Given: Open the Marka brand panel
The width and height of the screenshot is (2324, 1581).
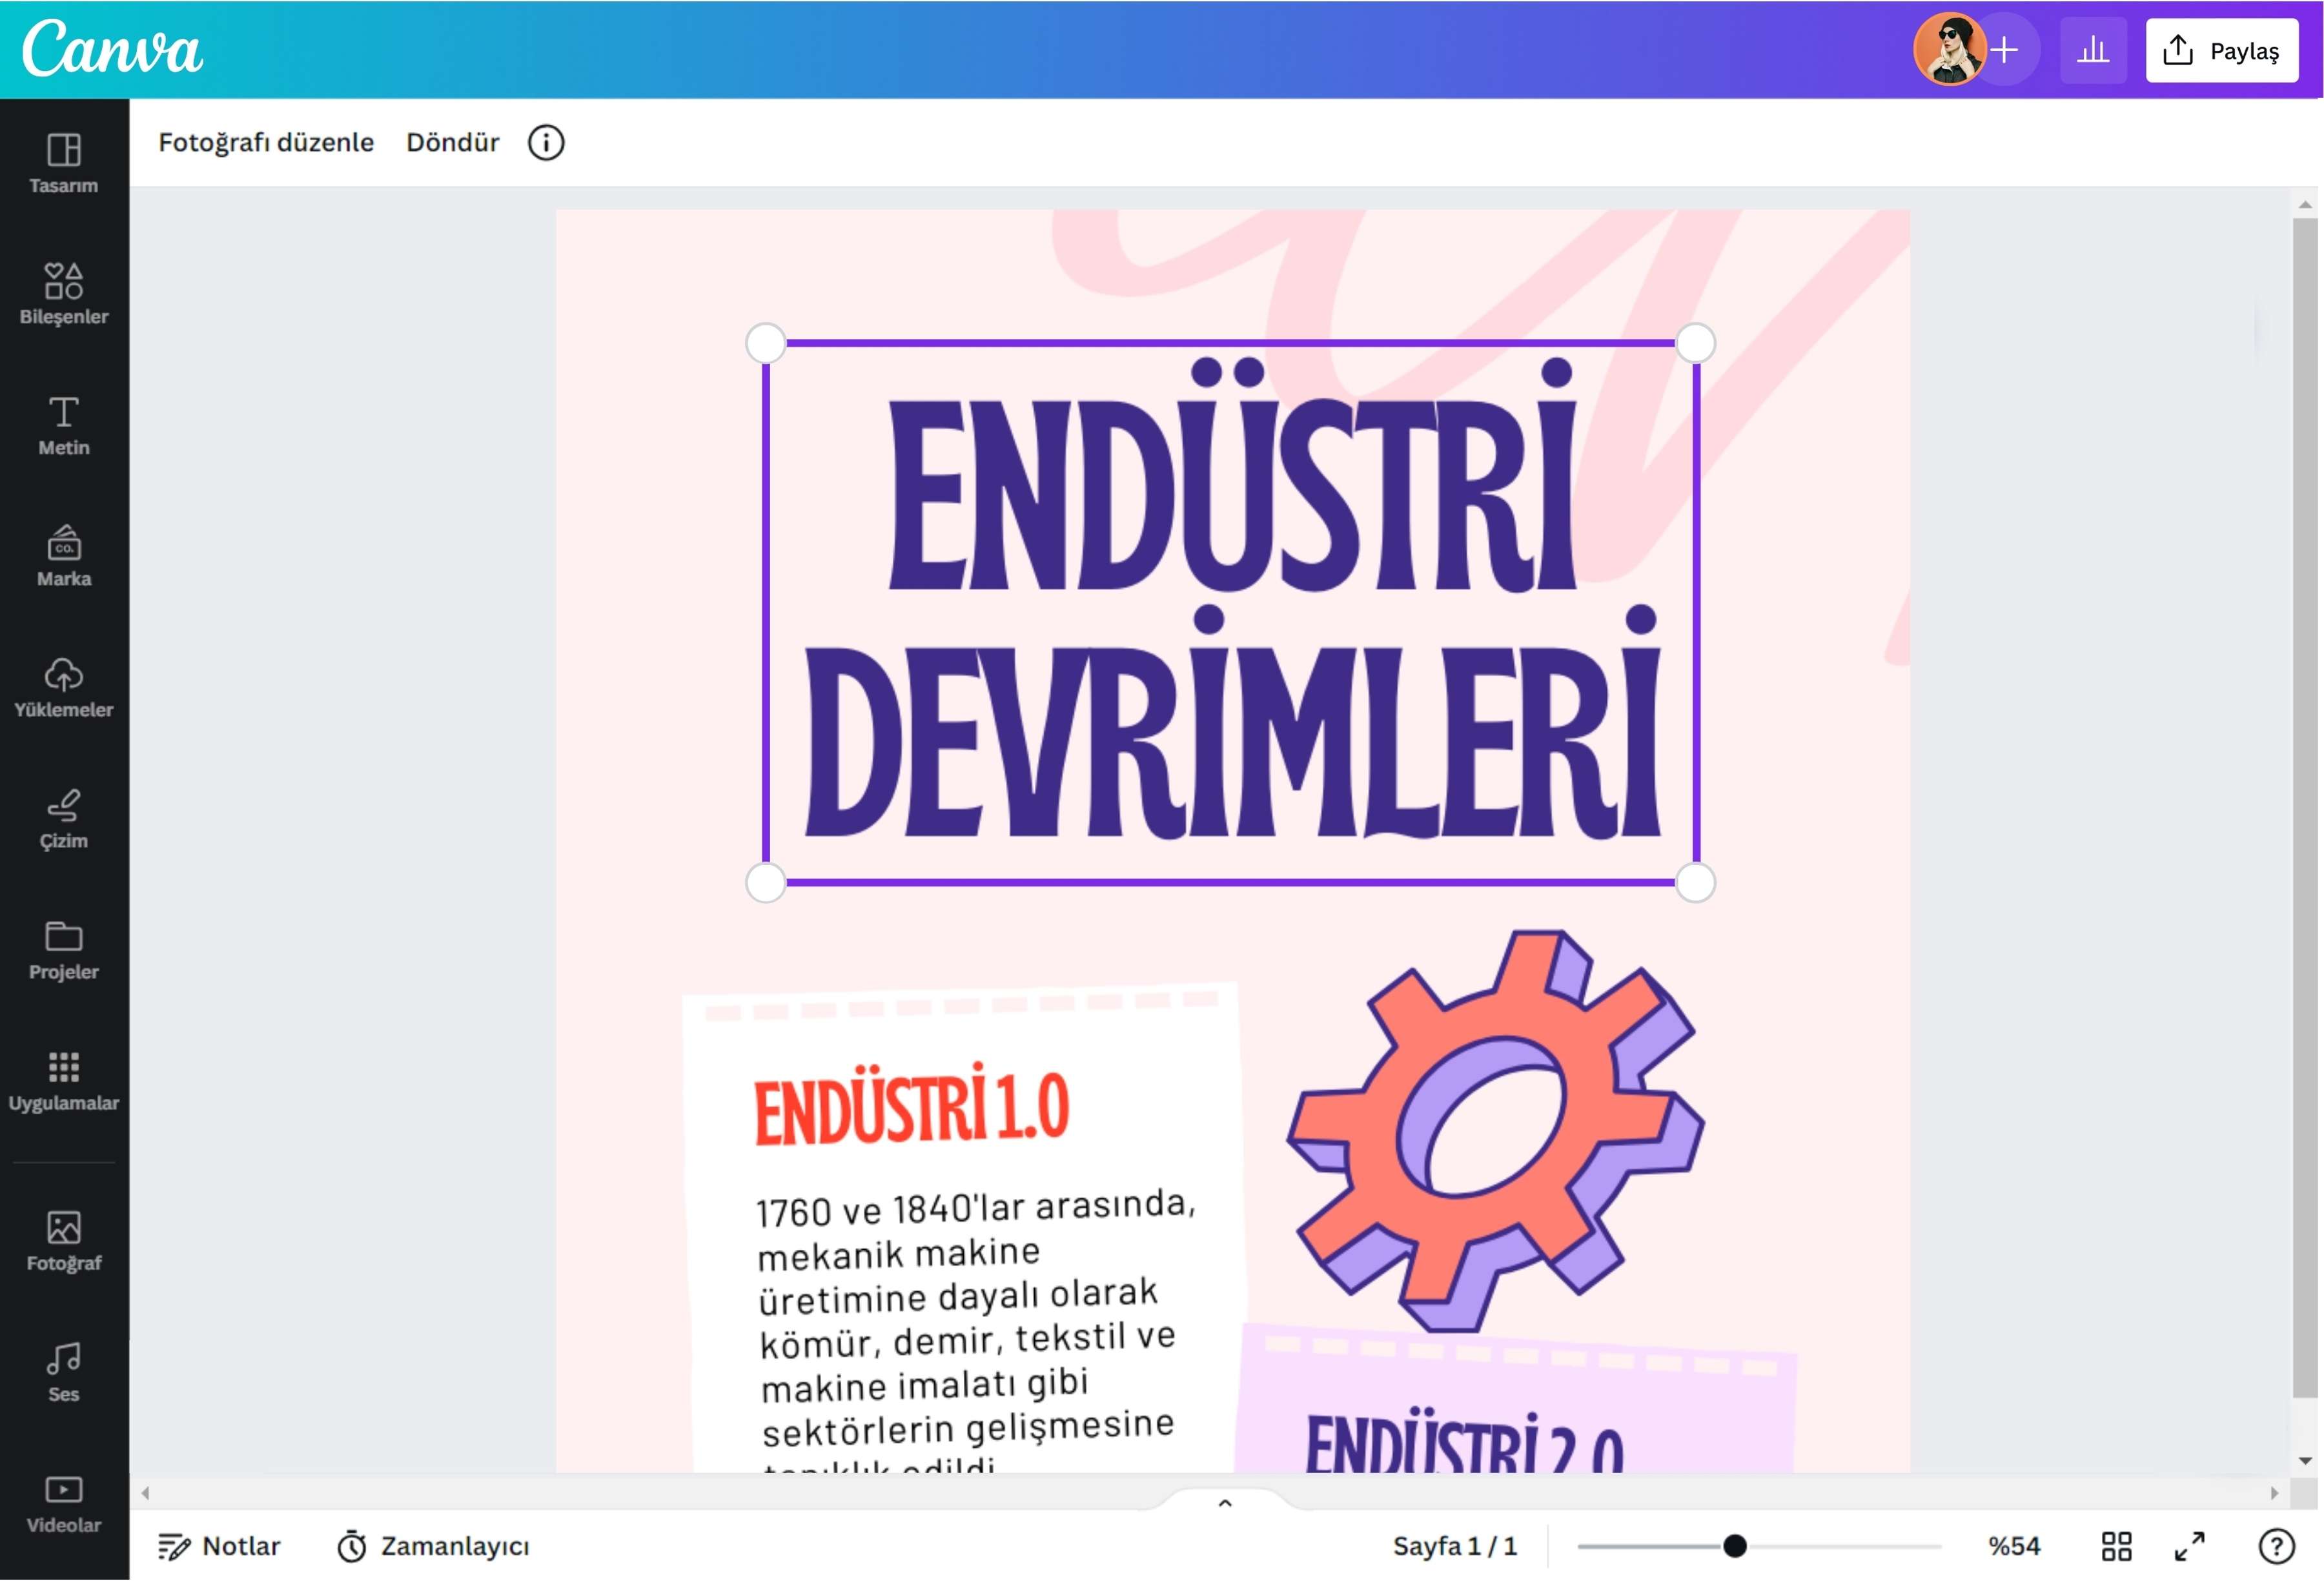Looking at the screenshot, I should 64,557.
